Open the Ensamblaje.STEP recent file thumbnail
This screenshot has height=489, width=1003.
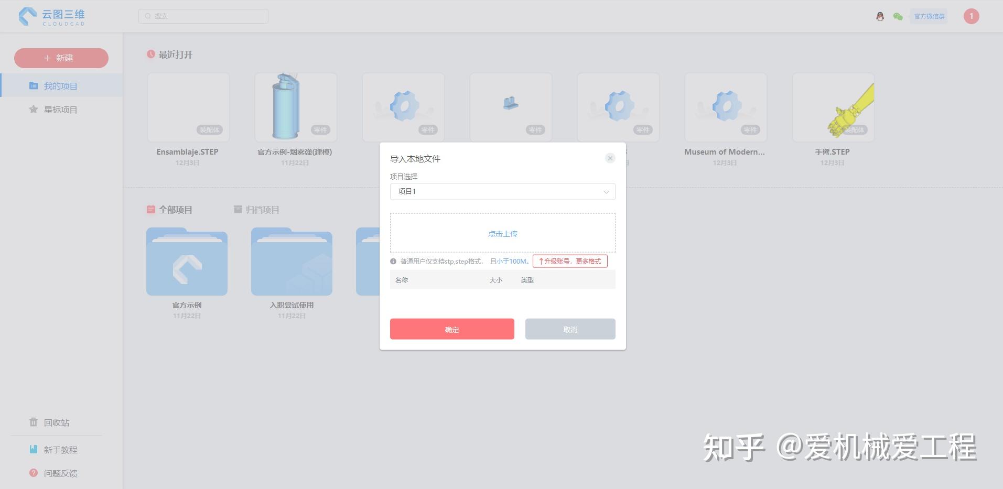click(188, 106)
